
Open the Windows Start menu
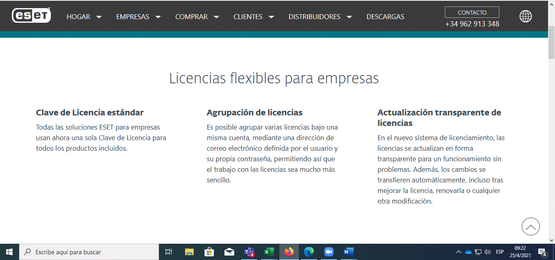click(9, 252)
